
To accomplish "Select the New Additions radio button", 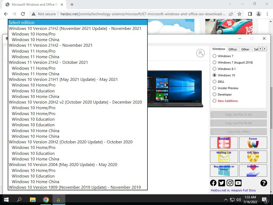I will pyautogui.click(x=215, y=101).
